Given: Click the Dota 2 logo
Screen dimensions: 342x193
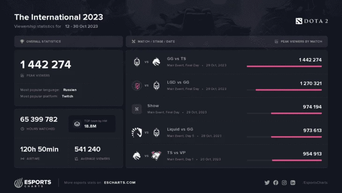Looking at the screenshot, I should click(312, 21).
